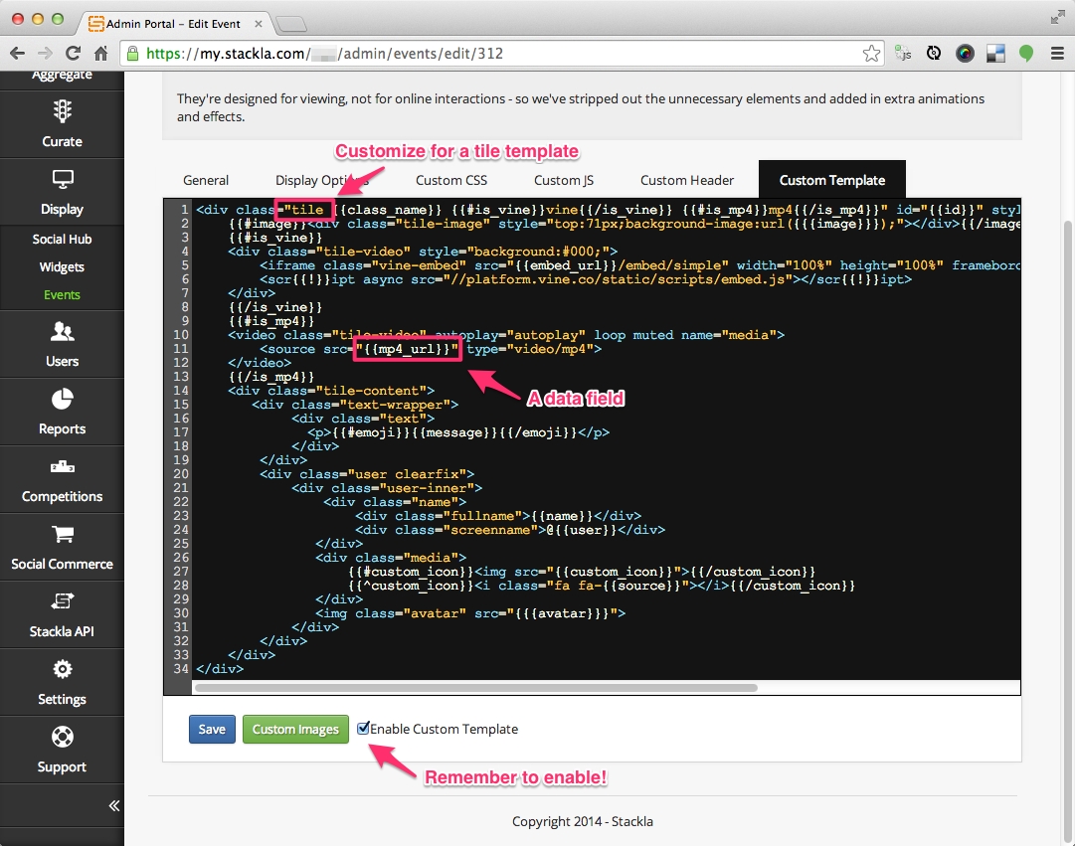Open the Widgets submenu link
Image resolution: width=1075 pixels, height=846 pixels.
pyautogui.click(x=62, y=266)
